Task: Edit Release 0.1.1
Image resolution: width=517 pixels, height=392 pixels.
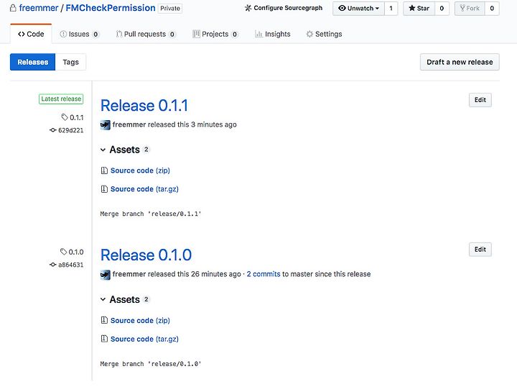Action: point(480,100)
